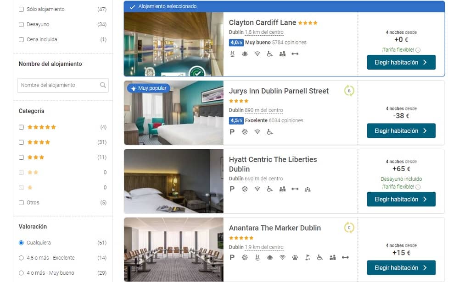Click the parking icon for Jurys Inn Dublin
Screen dimensions: 459x282
coord(232,132)
